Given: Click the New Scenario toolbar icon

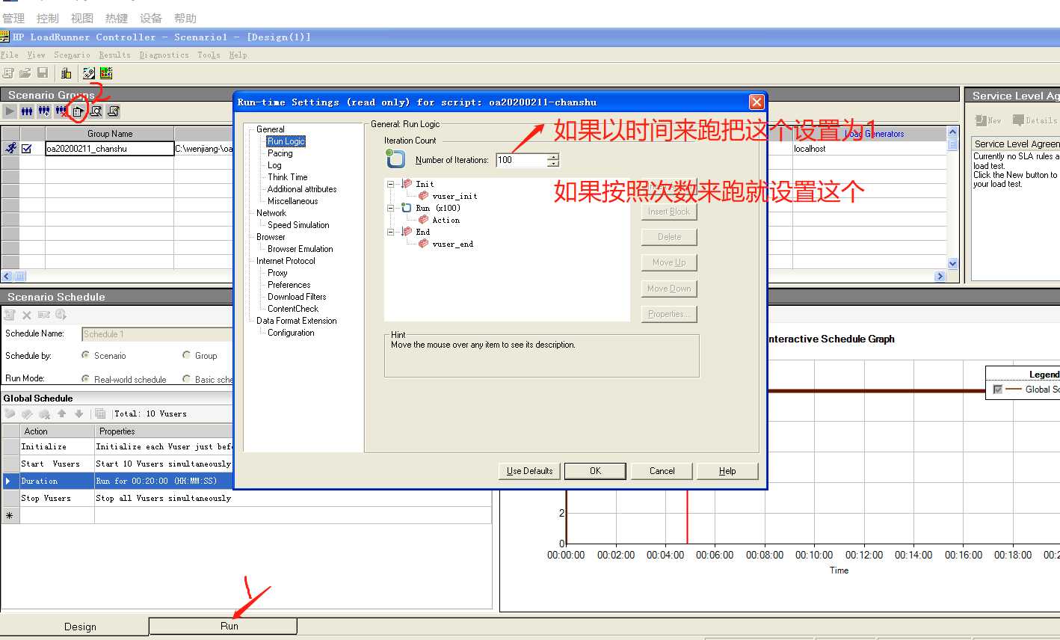Looking at the screenshot, I should (8, 73).
